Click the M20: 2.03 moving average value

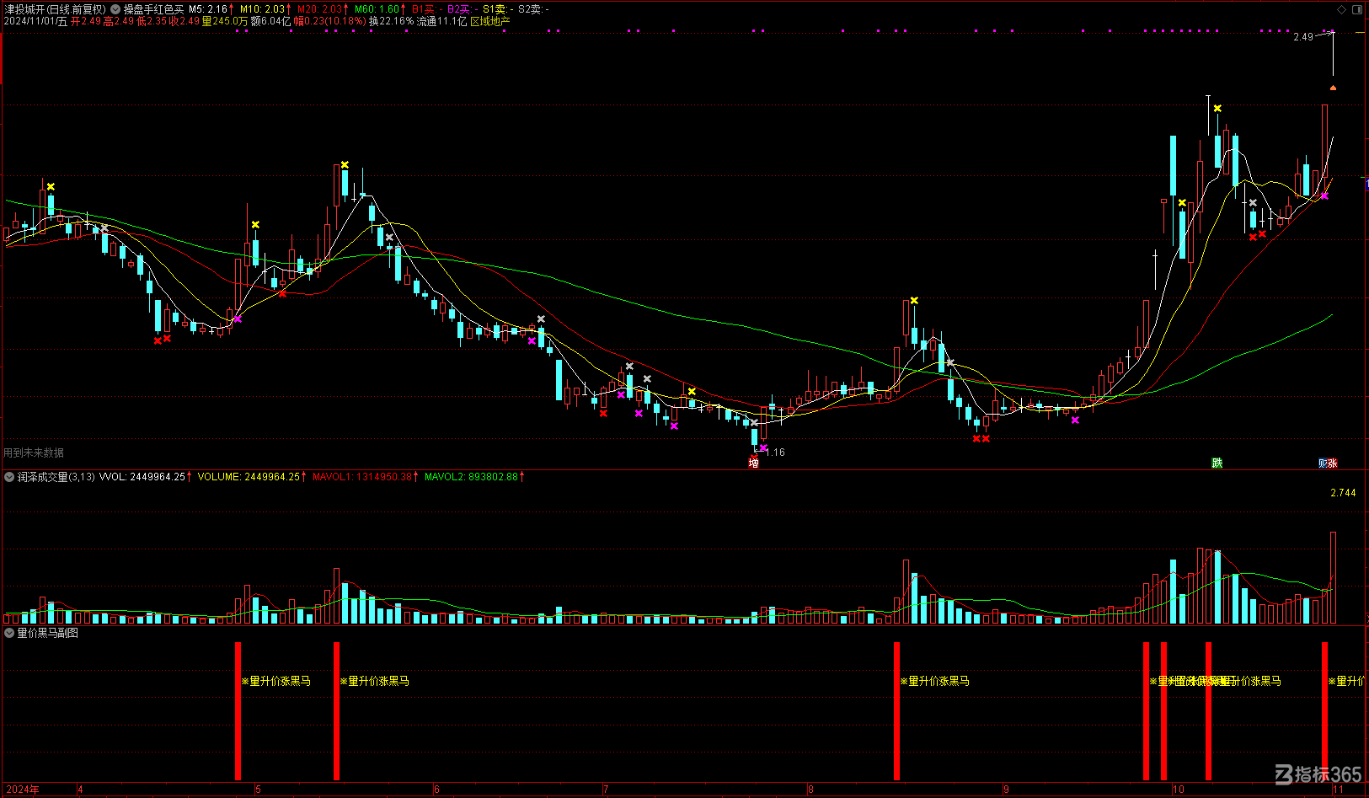pos(320,9)
